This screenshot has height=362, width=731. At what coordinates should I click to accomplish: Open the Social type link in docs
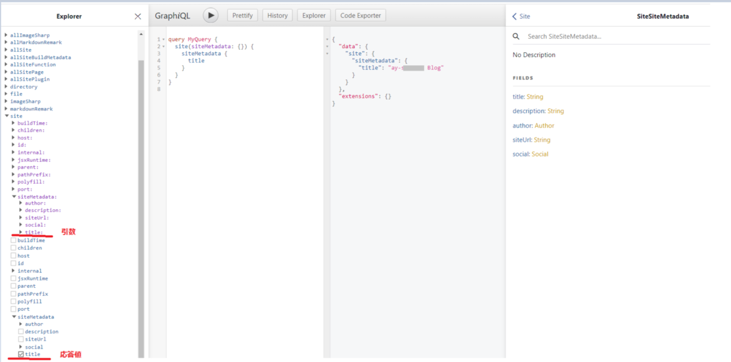(540, 154)
